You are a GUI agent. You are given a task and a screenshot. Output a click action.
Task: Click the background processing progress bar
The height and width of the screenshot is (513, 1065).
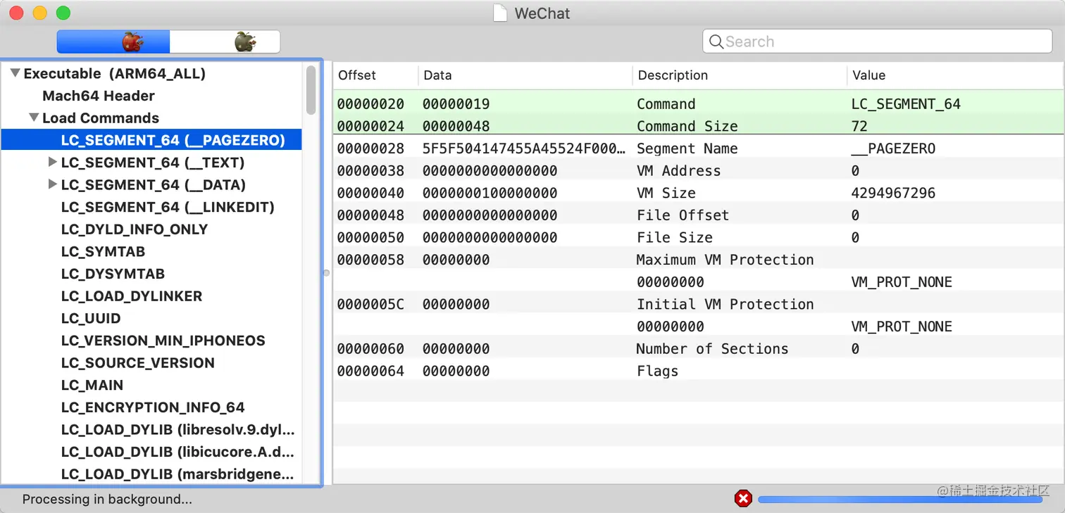900,499
